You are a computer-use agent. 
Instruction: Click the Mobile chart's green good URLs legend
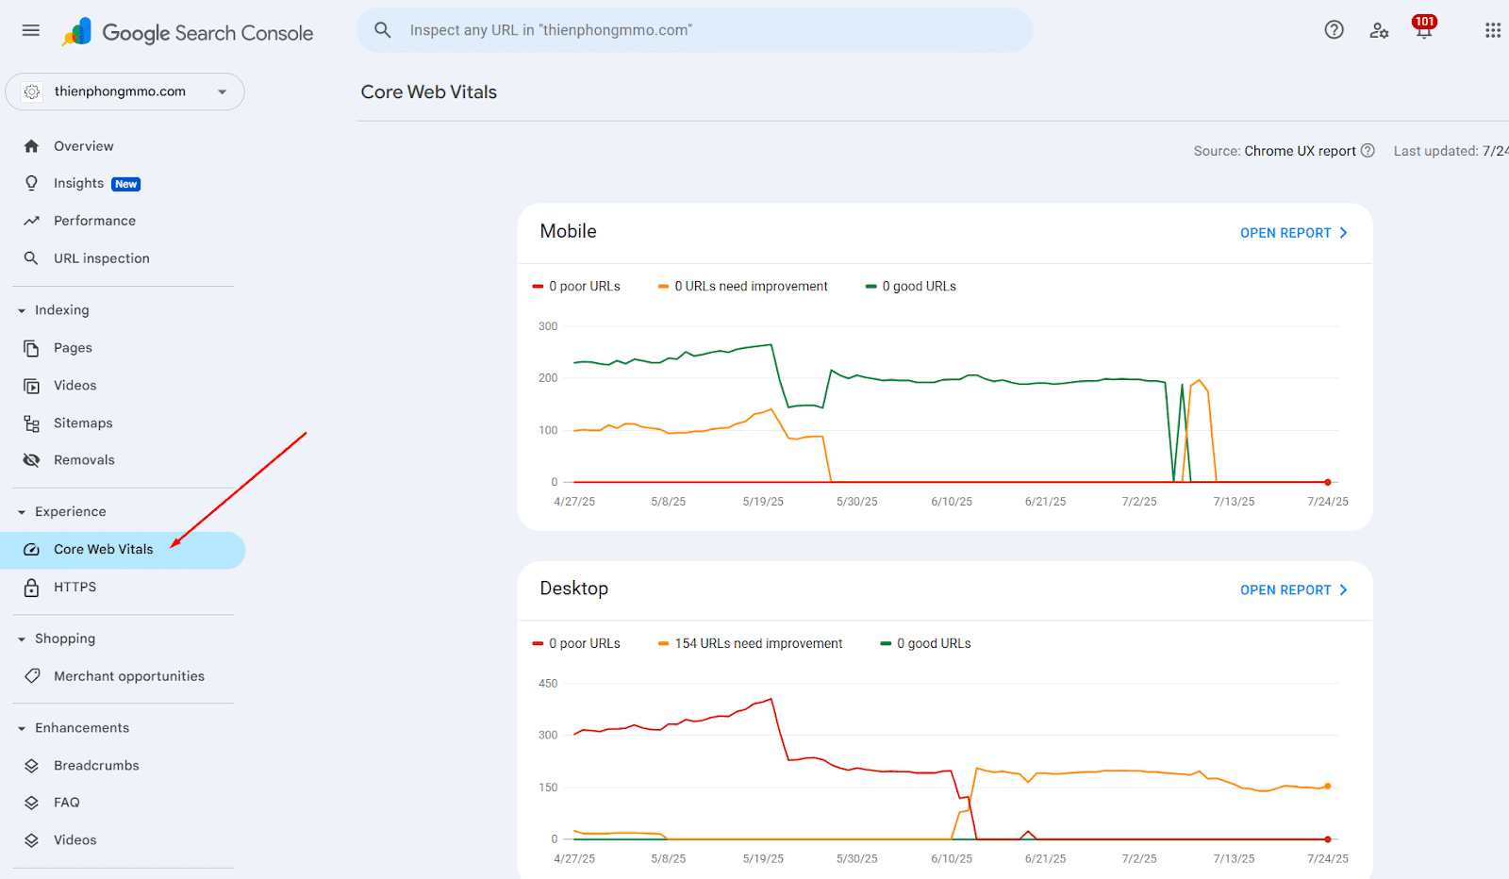click(x=911, y=287)
